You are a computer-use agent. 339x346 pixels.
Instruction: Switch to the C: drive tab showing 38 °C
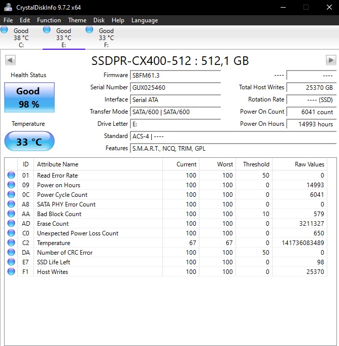[x=21, y=38]
